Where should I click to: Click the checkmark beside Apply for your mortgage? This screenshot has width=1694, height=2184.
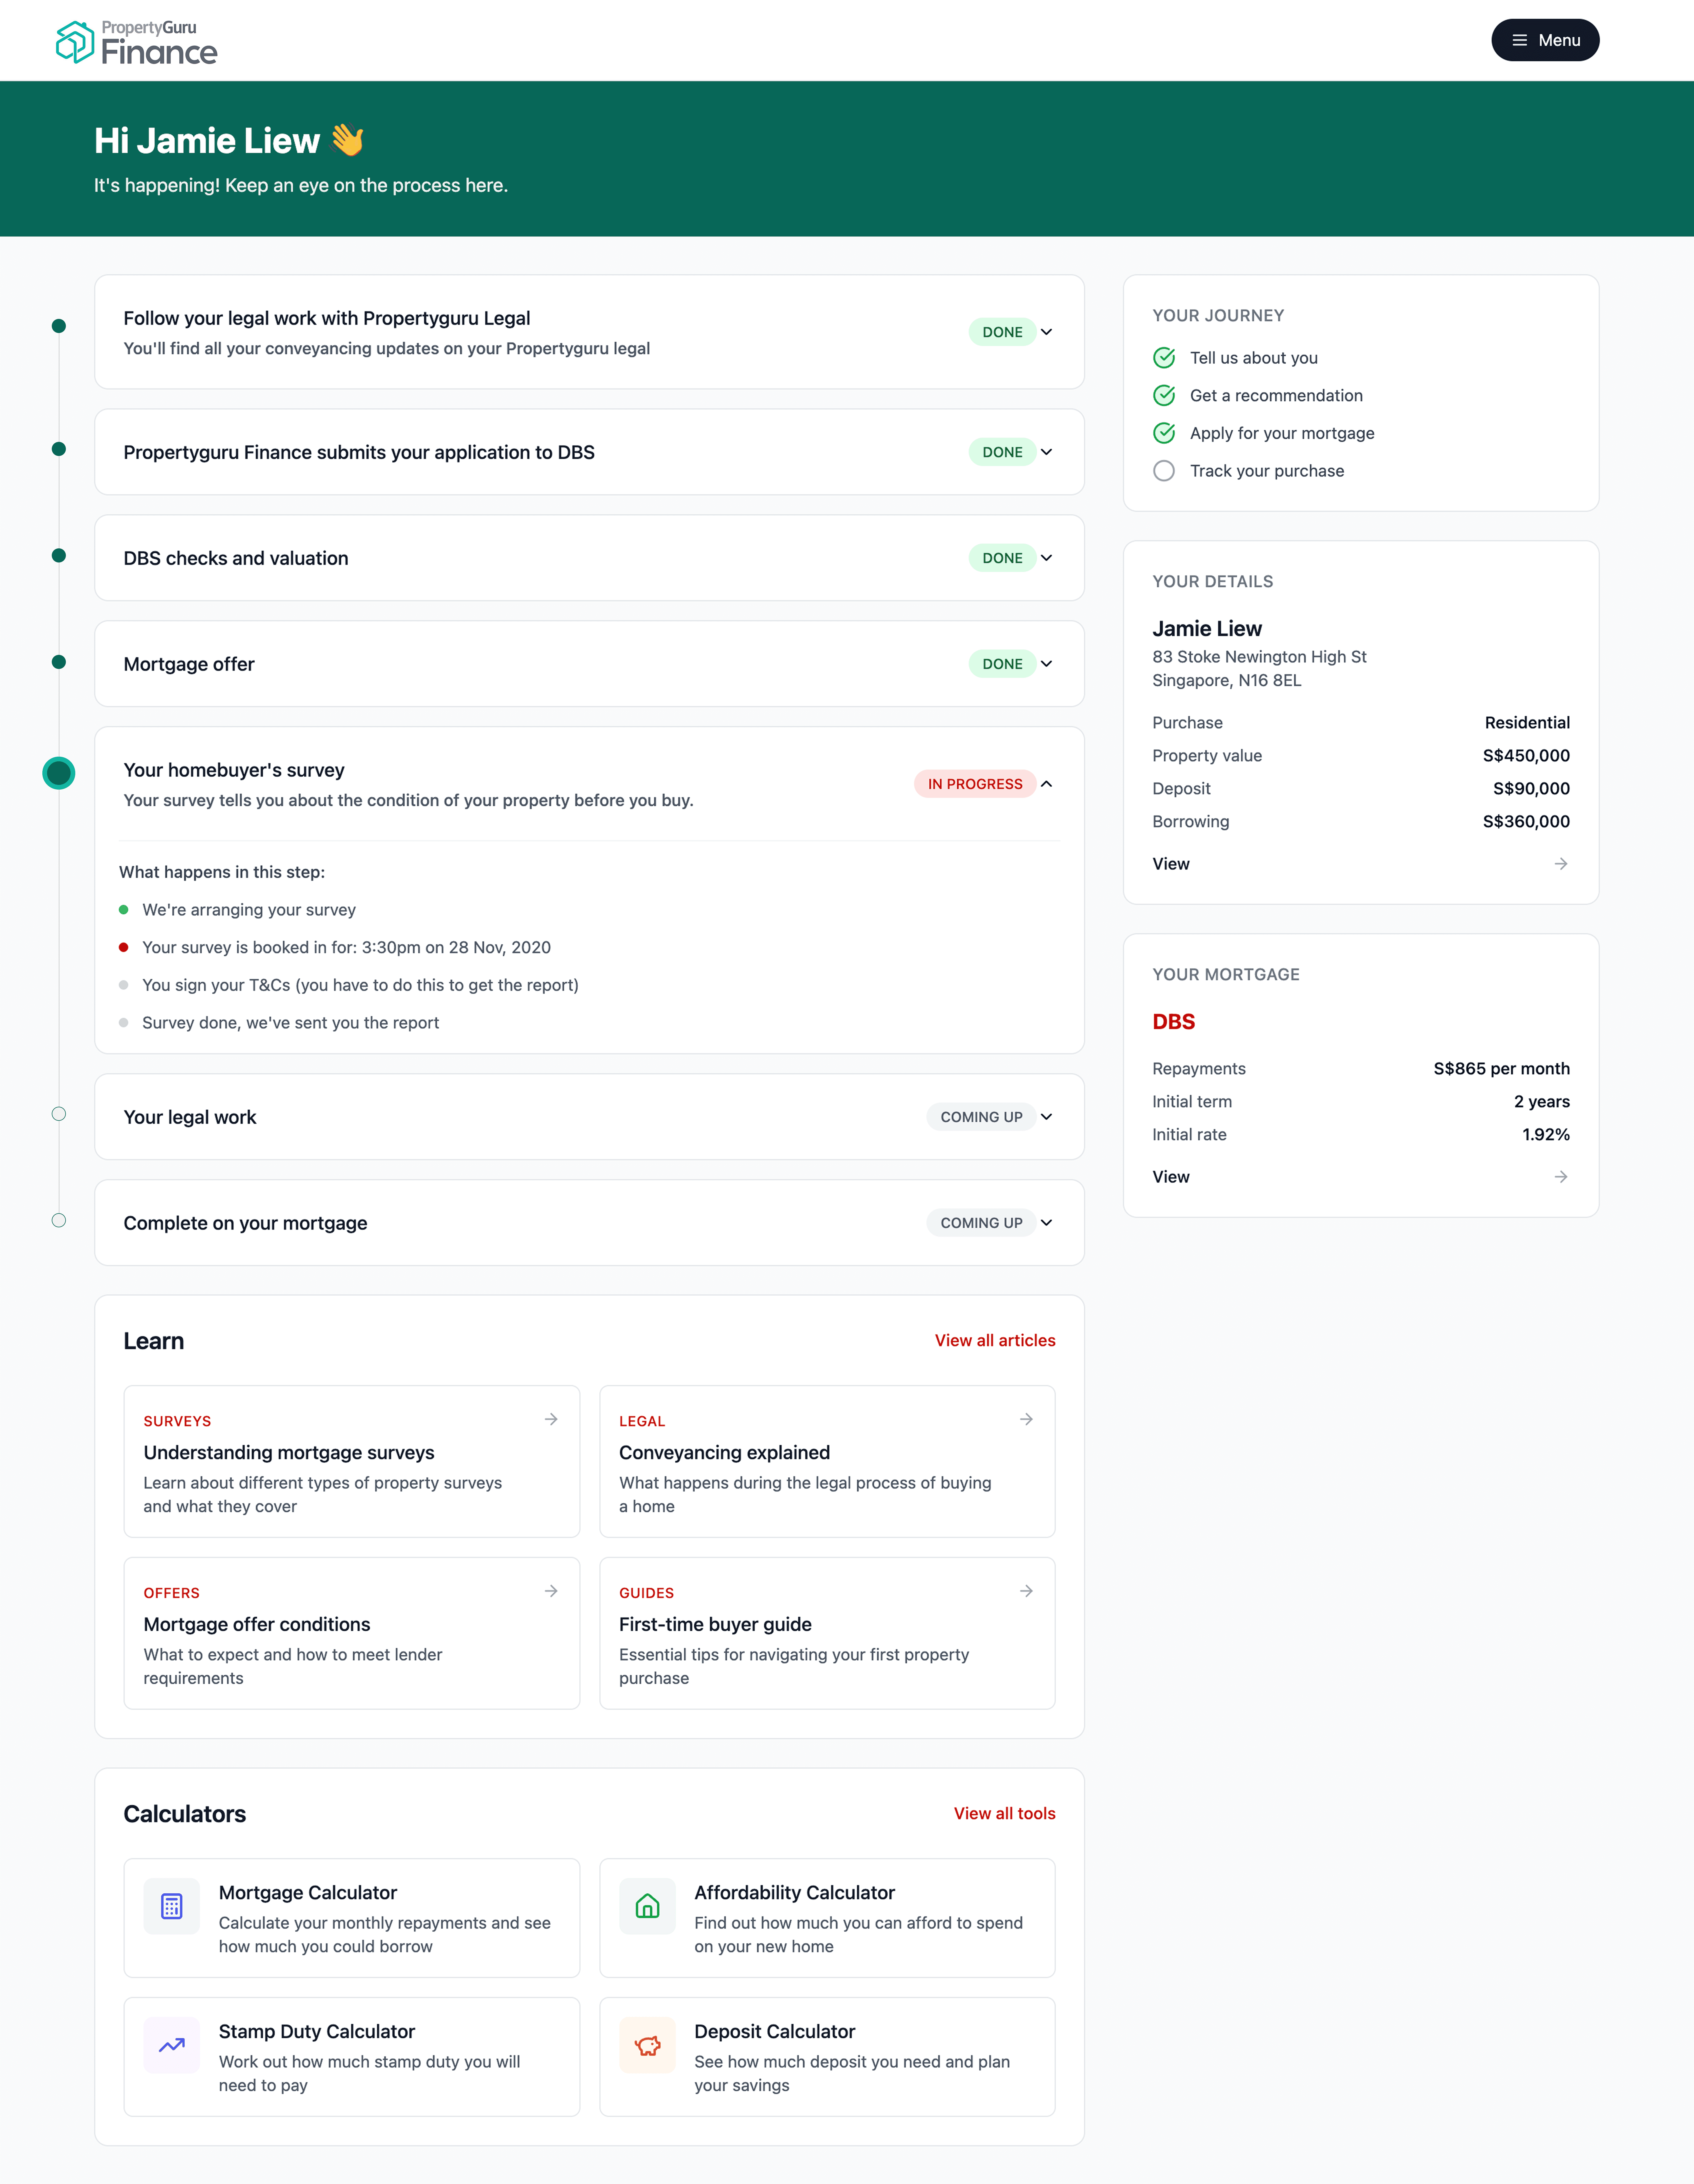point(1164,433)
